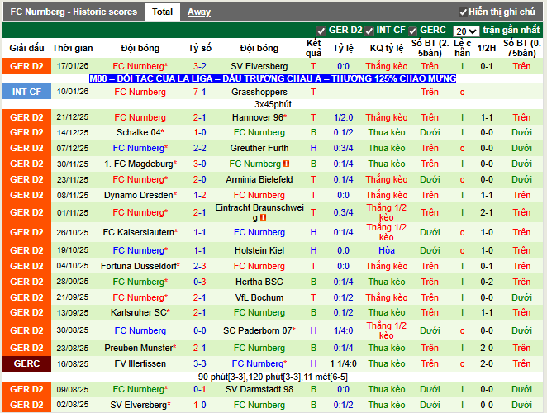Open 1. FC Magdeburg team link
Screen dimensions: 547x413
point(139,164)
